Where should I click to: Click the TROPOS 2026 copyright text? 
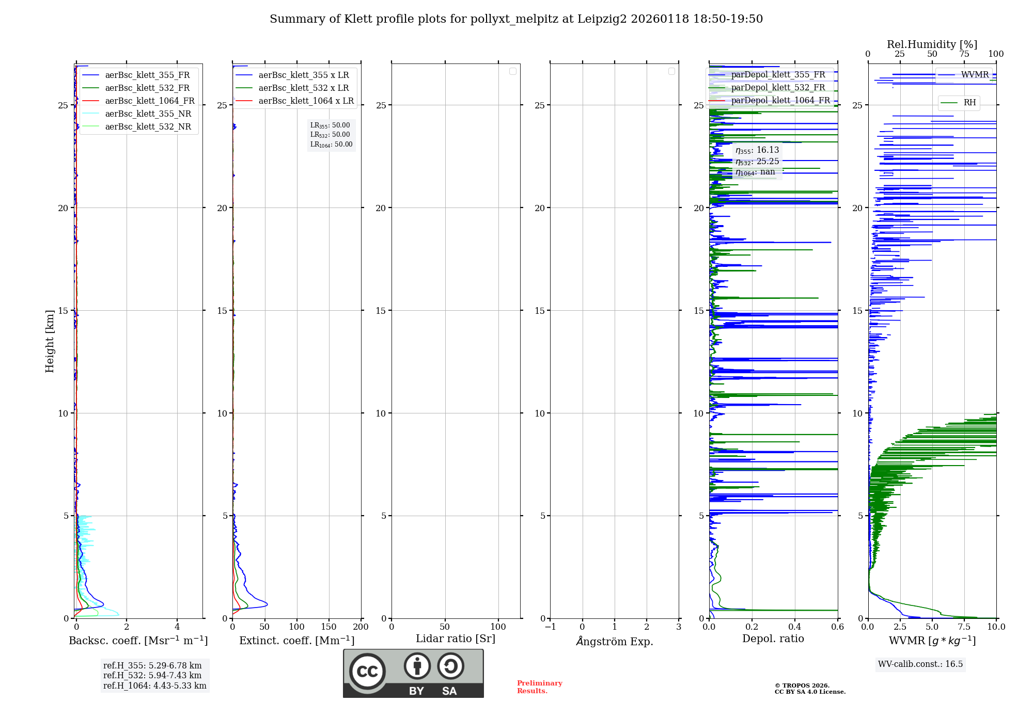click(x=802, y=685)
